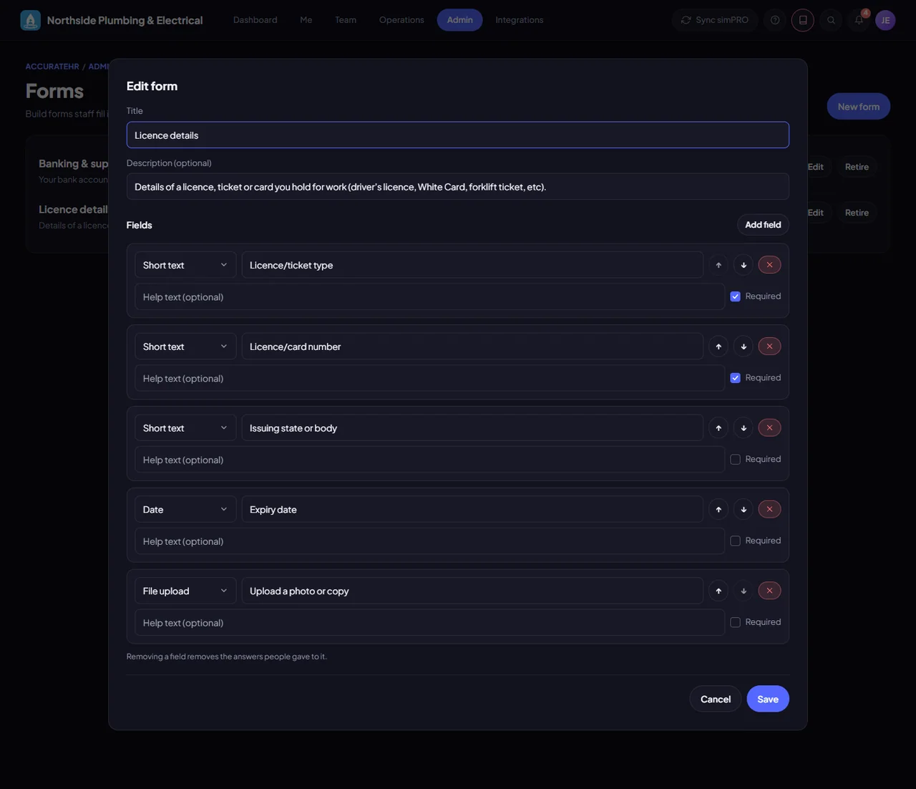Open the notifications bell
Viewport: 916px width, 789px height.
(859, 20)
